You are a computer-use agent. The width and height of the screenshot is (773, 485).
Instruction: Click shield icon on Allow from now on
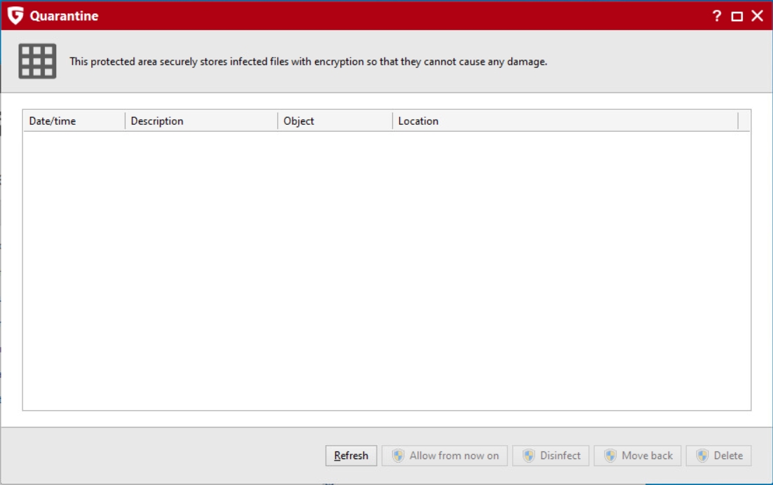398,456
